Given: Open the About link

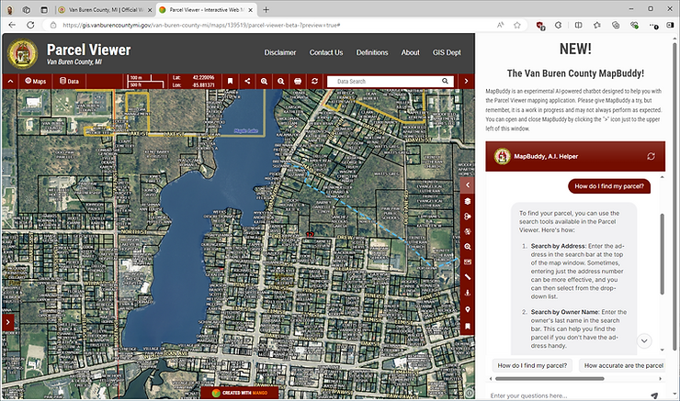Looking at the screenshot, I should (x=410, y=52).
